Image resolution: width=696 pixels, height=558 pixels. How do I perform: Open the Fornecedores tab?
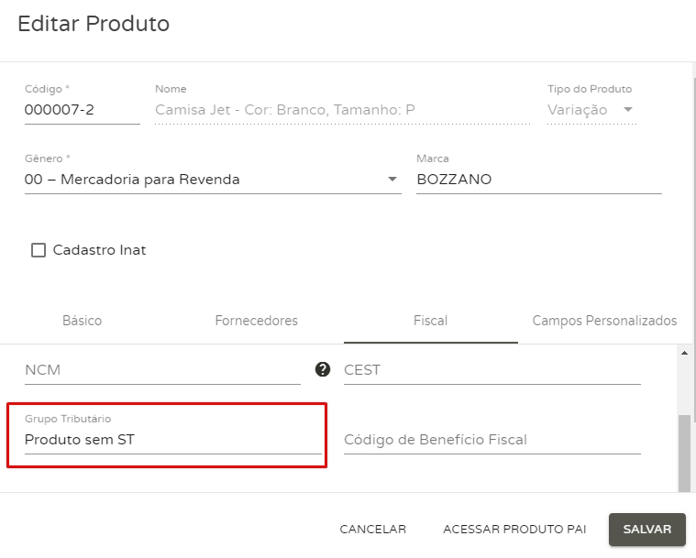coord(256,321)
